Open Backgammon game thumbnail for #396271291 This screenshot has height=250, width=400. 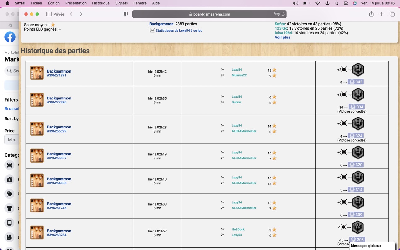[x=37, y=73]
